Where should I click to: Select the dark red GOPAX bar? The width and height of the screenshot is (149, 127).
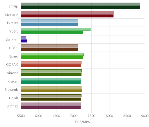coord(51,66)
